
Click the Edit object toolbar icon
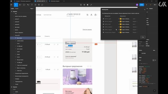pyautogui.click(x=81, y=5)
